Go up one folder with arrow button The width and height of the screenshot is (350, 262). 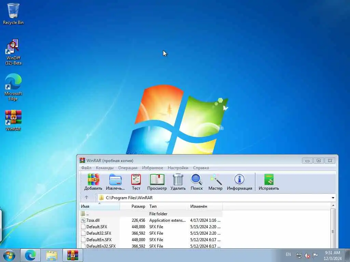[86, 198]
